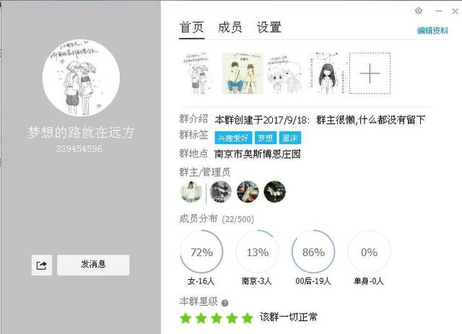Open the title bar home icon

point(419,11)
